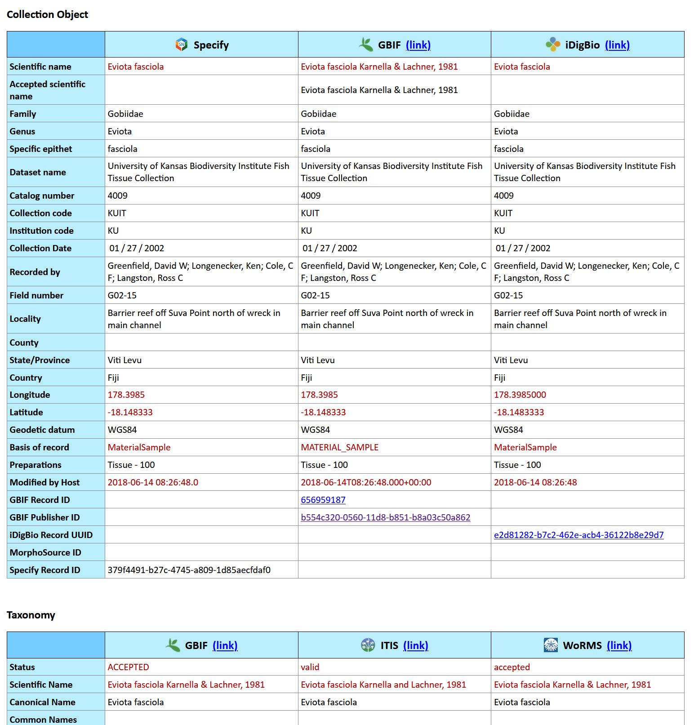Click iDigBio Preparations Tissue - 100
This screenshot has width=694, height=725.
[517, 465]
